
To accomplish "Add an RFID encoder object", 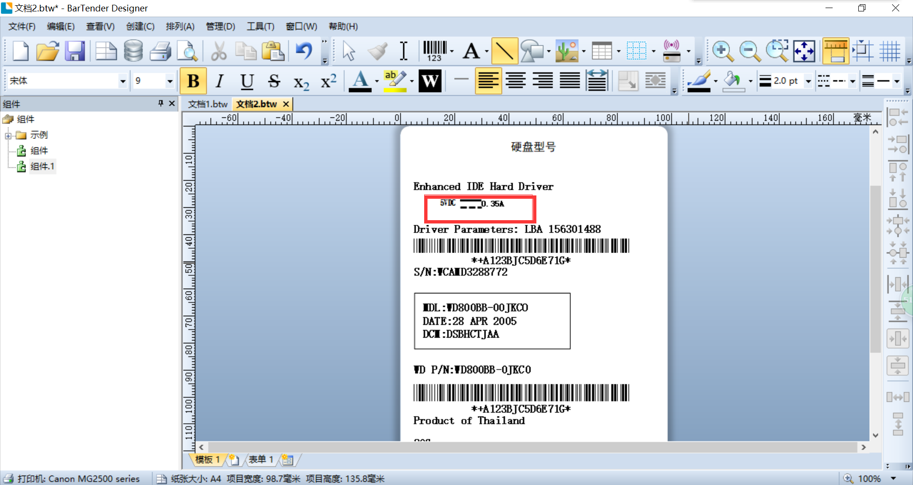I will pyautogui.click(x=671, y=51).
